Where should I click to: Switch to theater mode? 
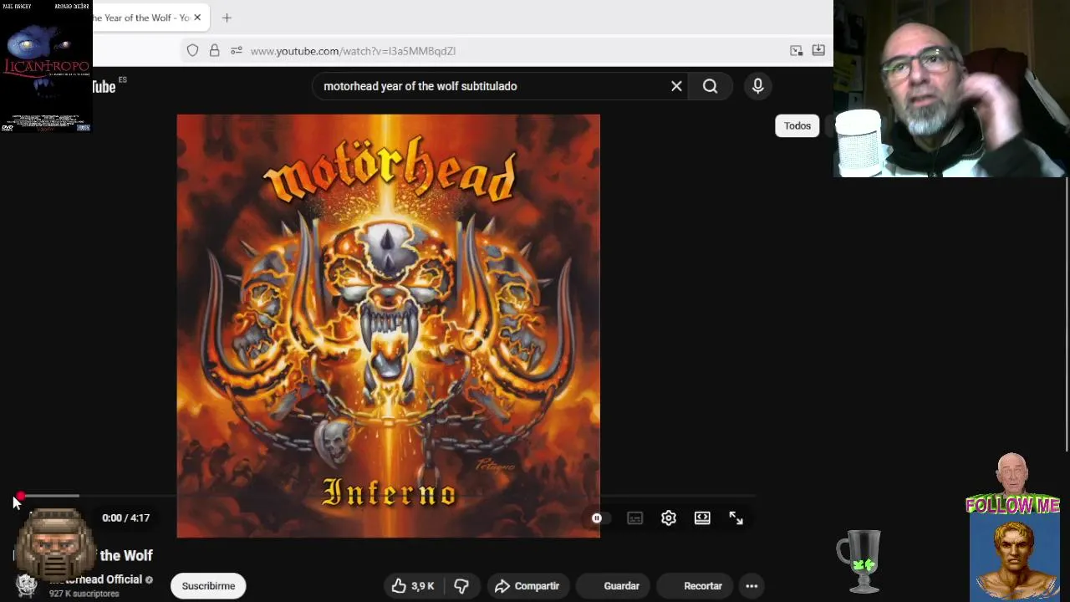[702, 518]
